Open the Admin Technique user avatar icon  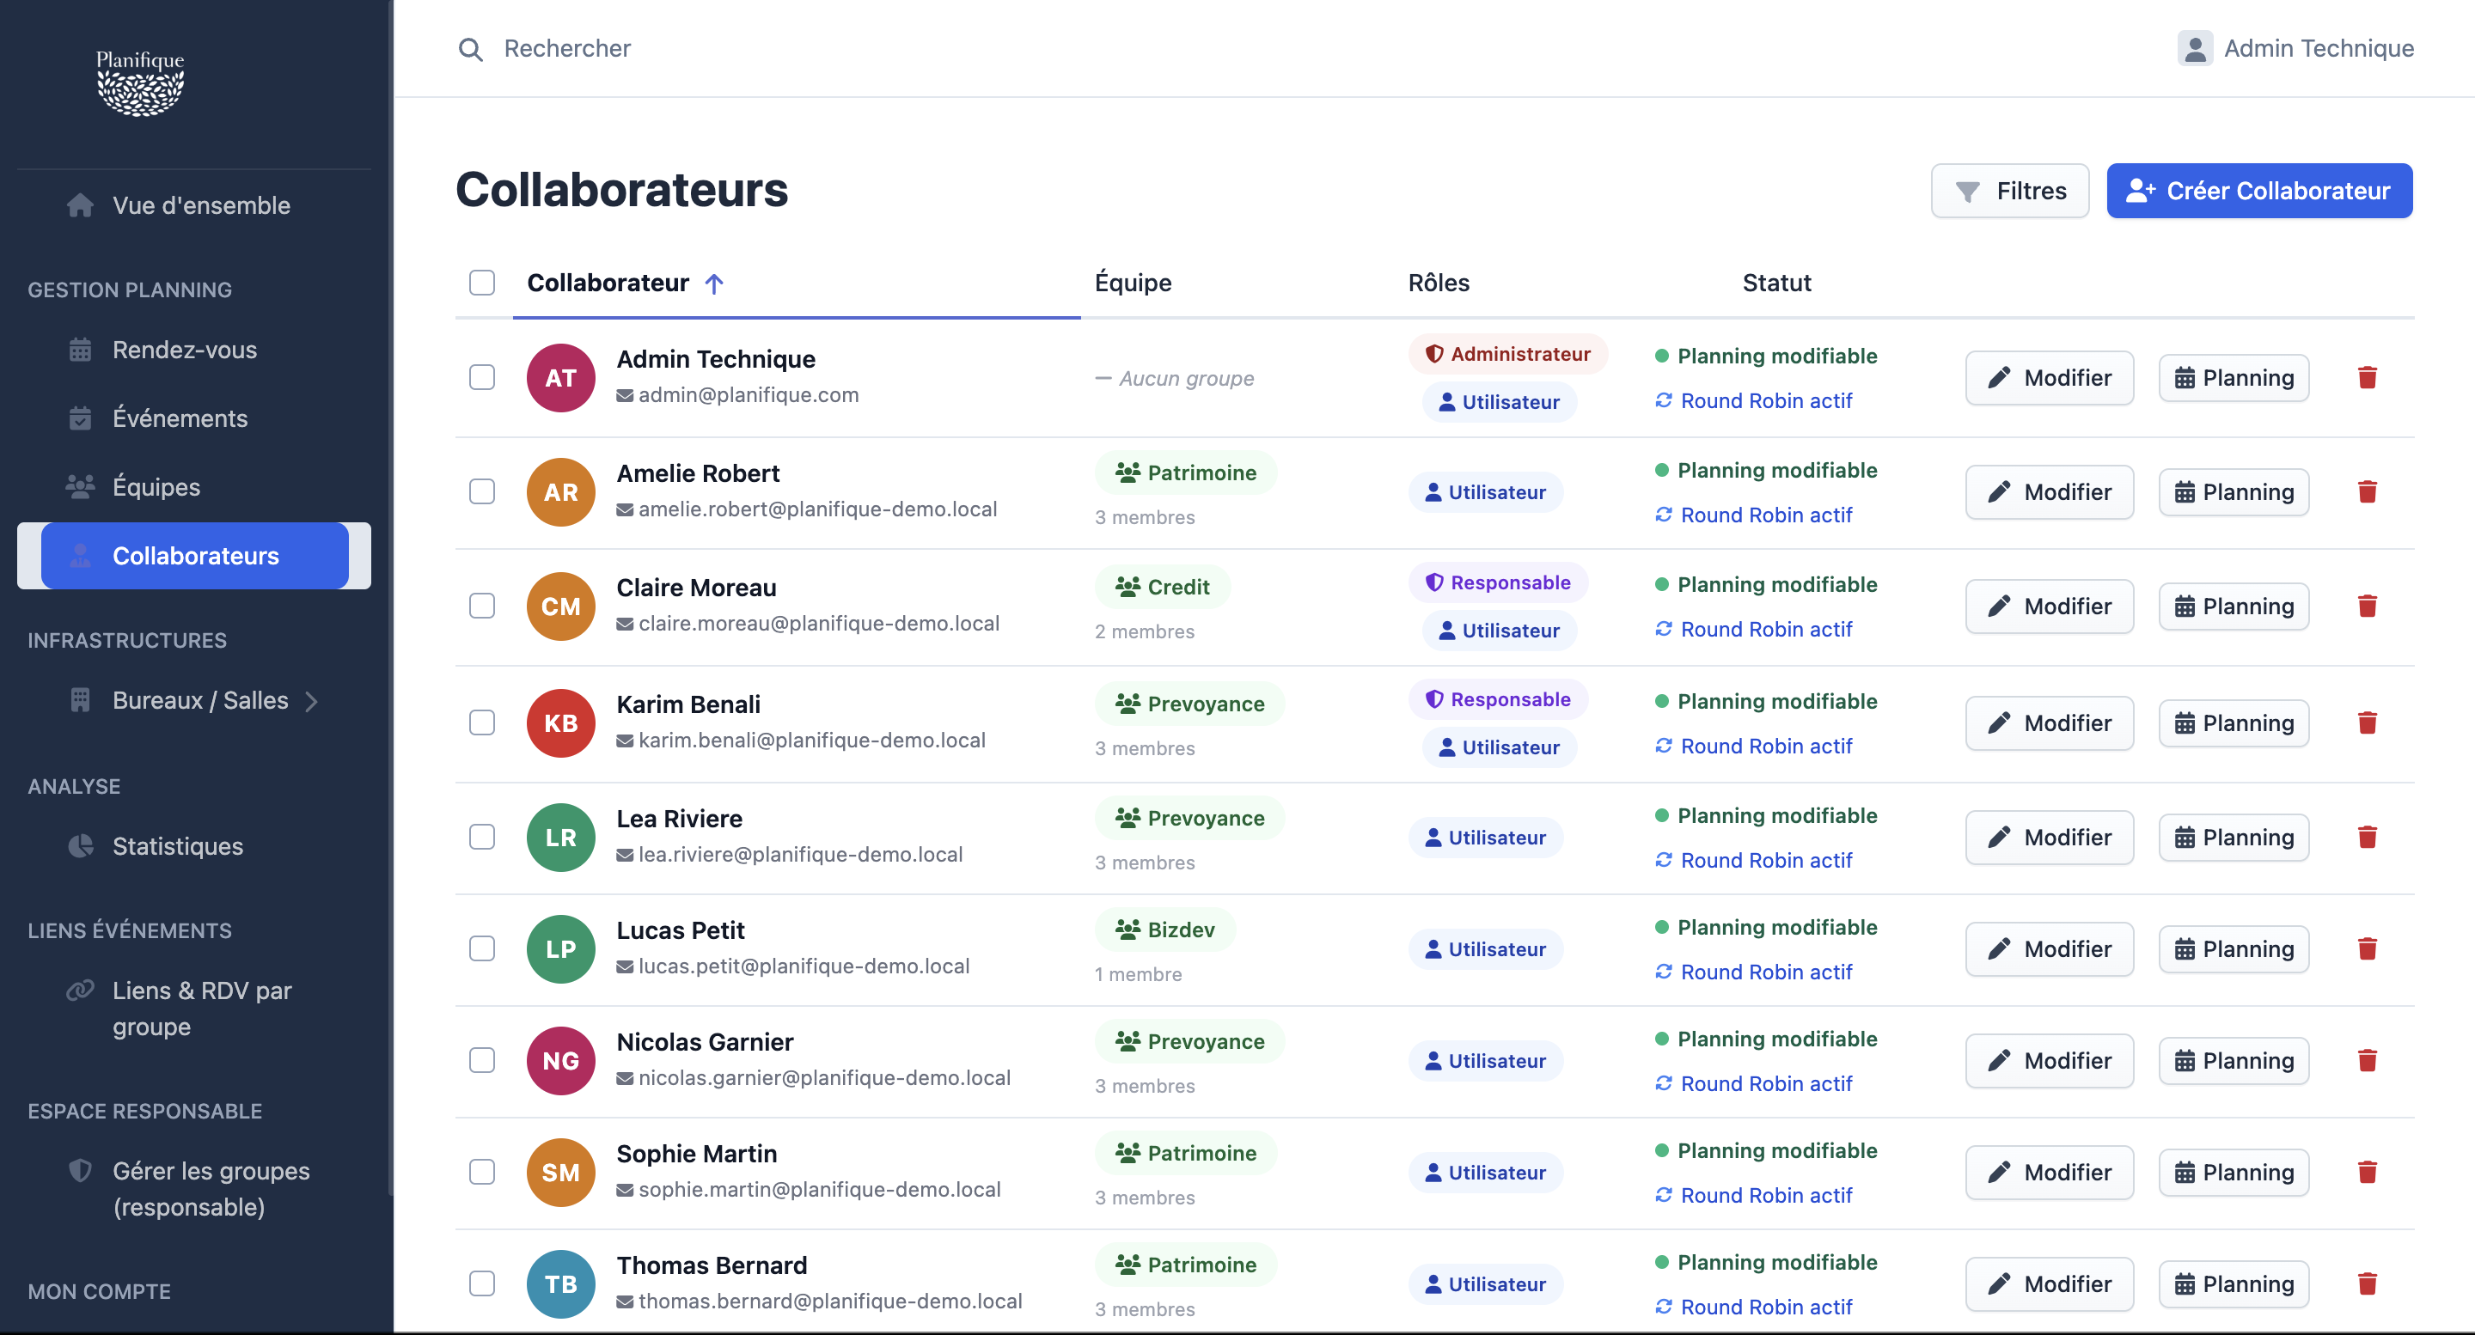point(2195,48)
